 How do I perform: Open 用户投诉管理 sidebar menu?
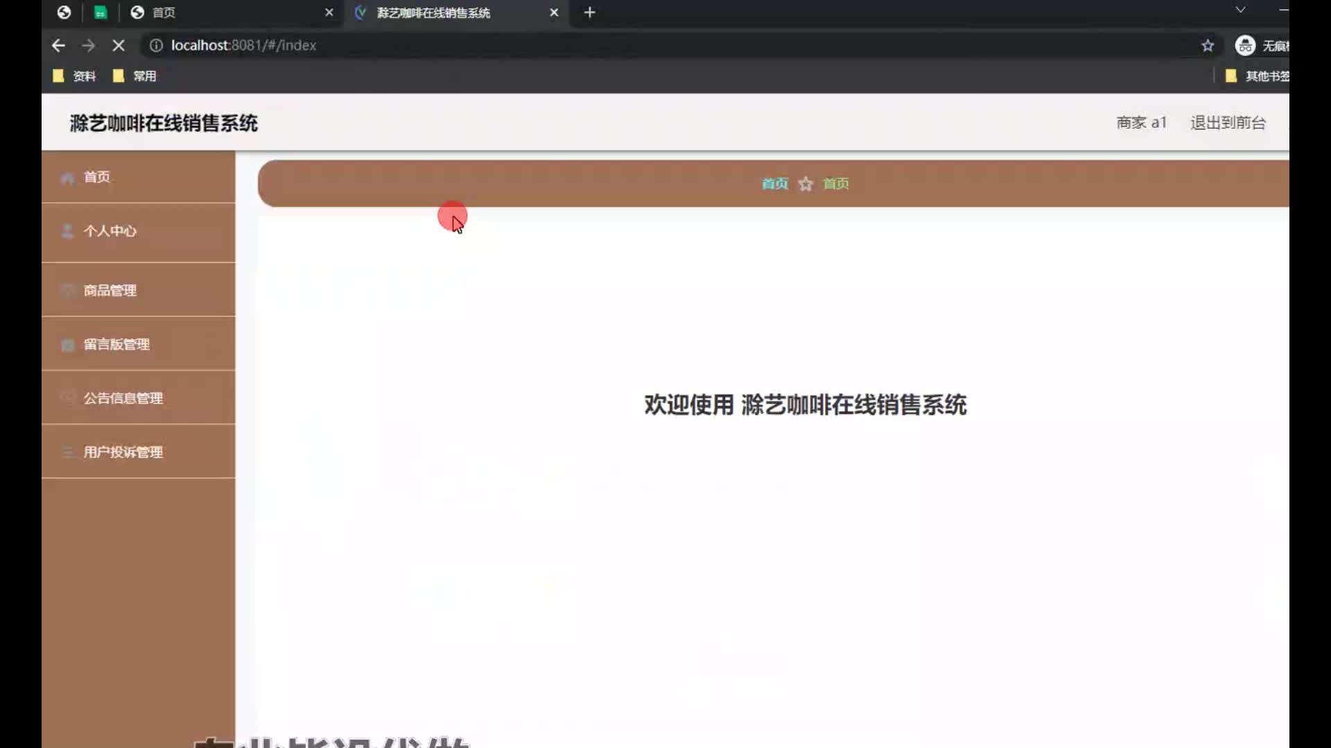point(139,452)
